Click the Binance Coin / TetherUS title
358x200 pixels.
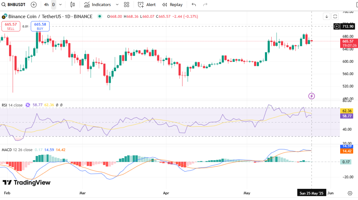click(50, 16)
